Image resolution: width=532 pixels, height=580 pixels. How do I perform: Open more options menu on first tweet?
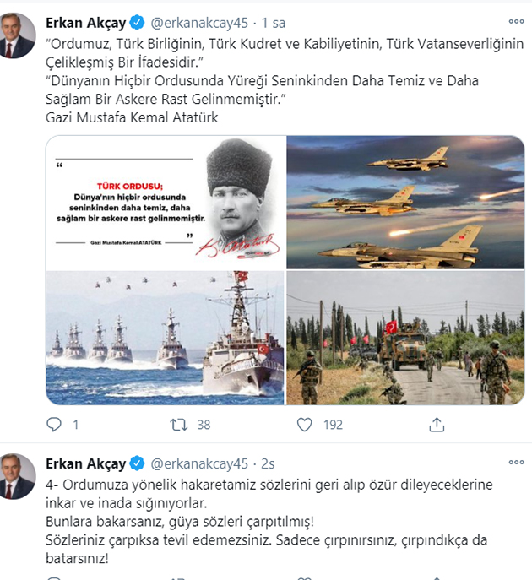point(516,21)
